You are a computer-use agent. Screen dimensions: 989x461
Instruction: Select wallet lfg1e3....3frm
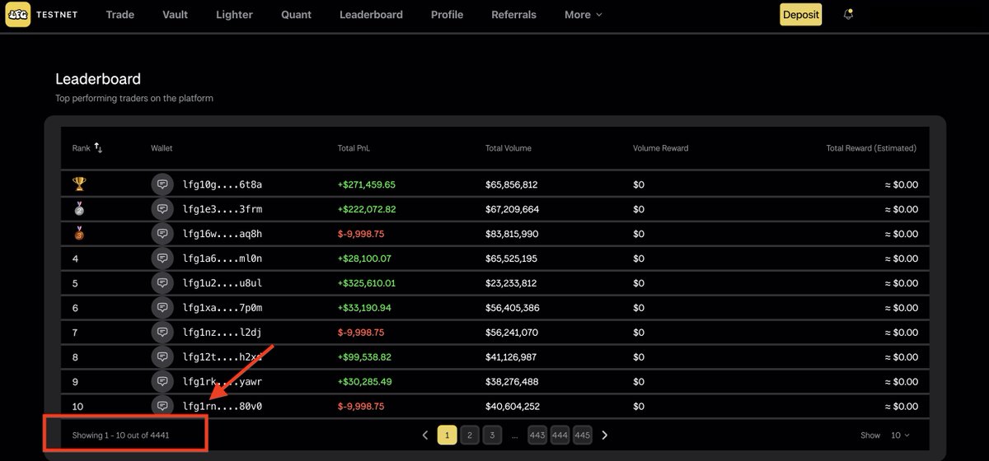223,209
